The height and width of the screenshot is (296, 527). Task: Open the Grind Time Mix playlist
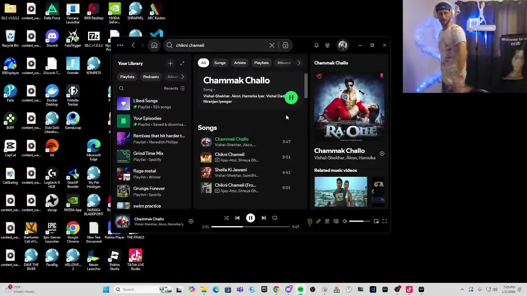tap(151, 156)
